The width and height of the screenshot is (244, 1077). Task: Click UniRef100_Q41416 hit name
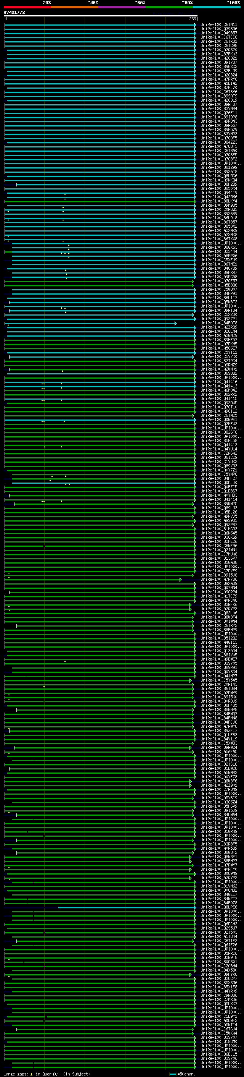tap(218, 382)
